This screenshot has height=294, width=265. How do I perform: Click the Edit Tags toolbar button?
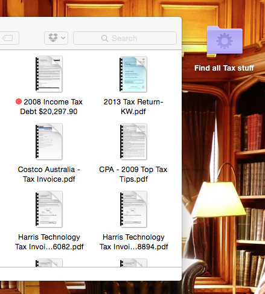coord(9,38)
